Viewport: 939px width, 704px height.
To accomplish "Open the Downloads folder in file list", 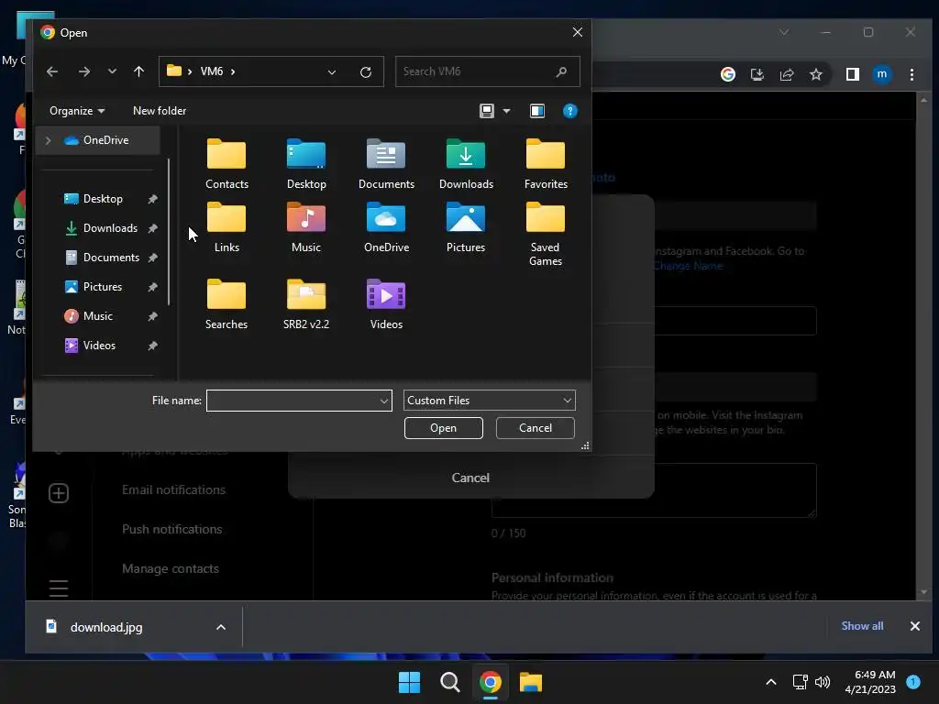I will pos(466,164).
